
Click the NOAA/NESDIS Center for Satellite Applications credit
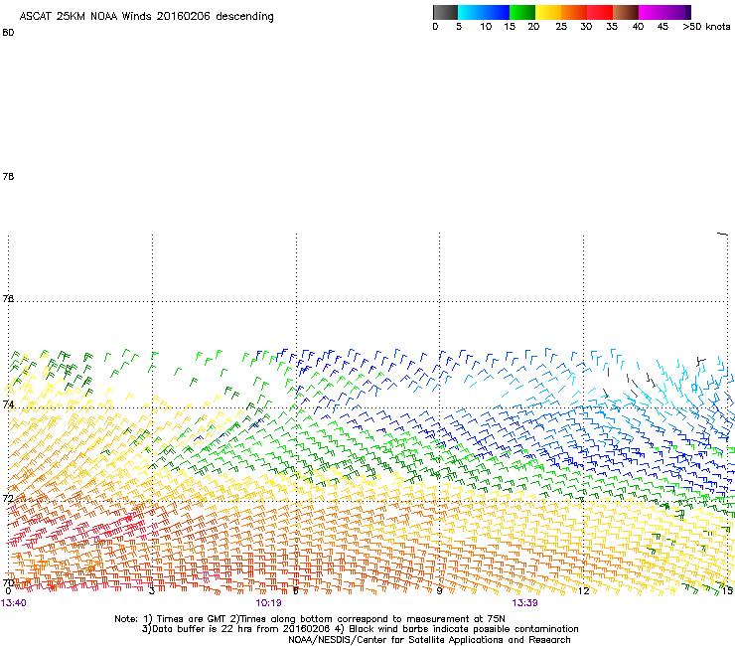point(429,640)
